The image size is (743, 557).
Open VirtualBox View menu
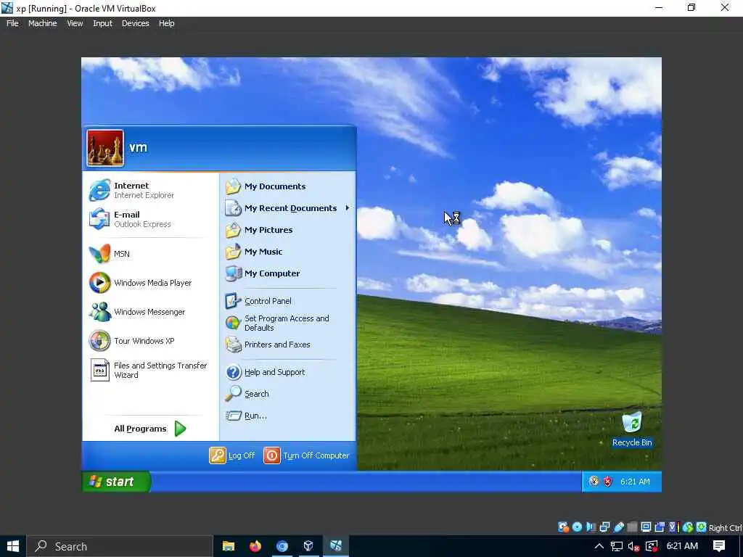tap(75, 23)
